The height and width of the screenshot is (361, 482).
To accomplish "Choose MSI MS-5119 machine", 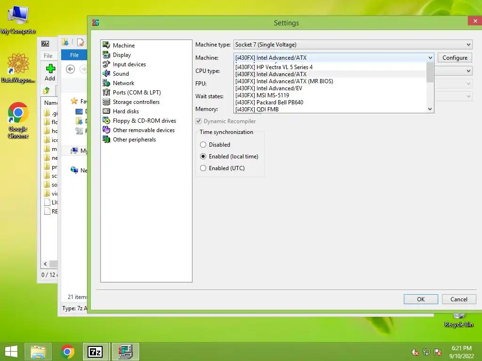I will [331, 95].
